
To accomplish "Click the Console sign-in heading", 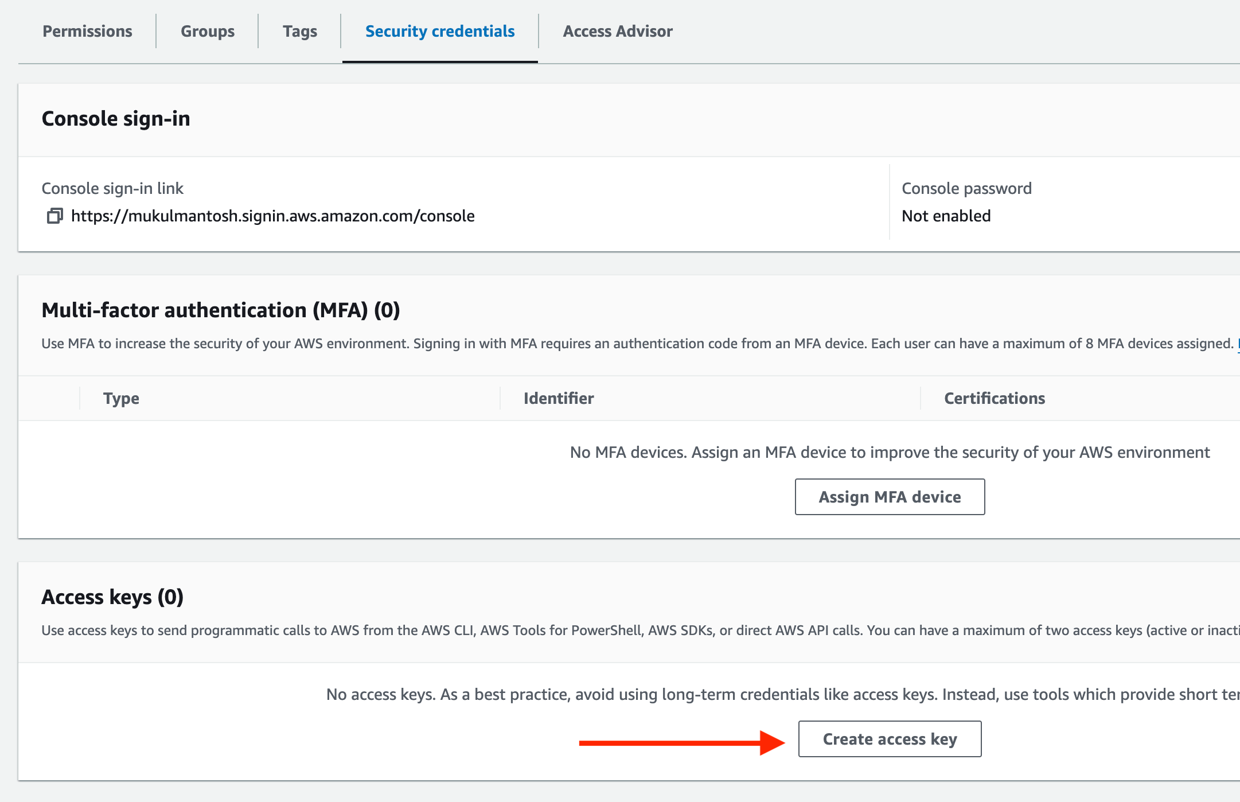I will (116, 119).
